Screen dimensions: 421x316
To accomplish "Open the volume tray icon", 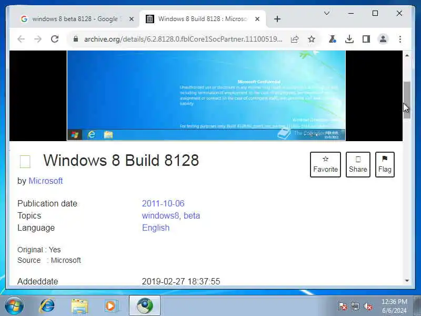I will pyautogui.click(x=368, y=307).
